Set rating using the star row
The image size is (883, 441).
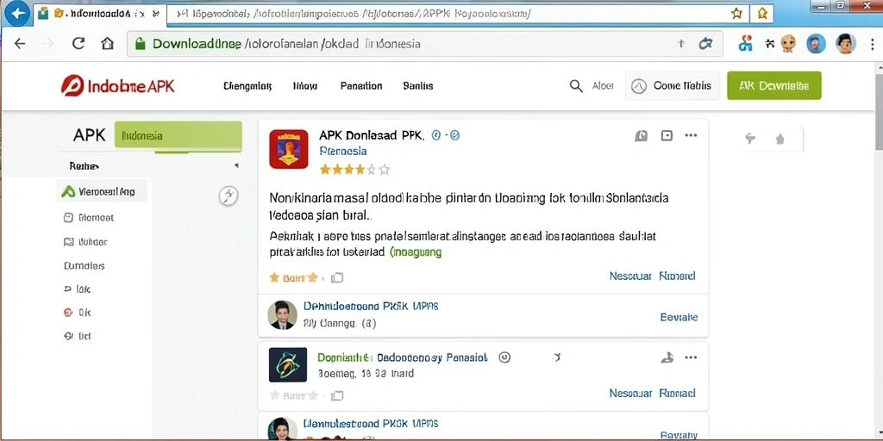tap(354, 170)
